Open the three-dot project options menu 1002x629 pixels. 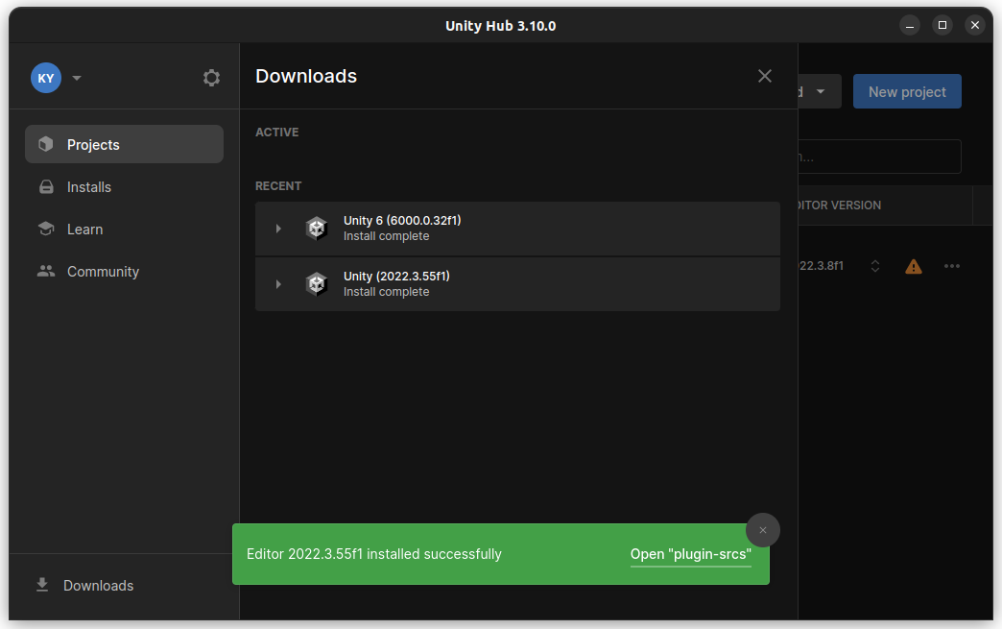coord(951,266)
